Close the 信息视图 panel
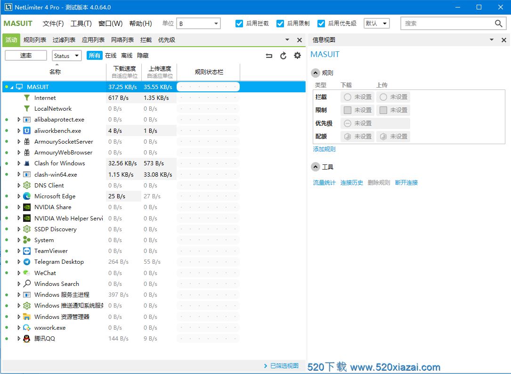Image resolution: width=511 pixels, height=374 pixels. tap(504, 40)
